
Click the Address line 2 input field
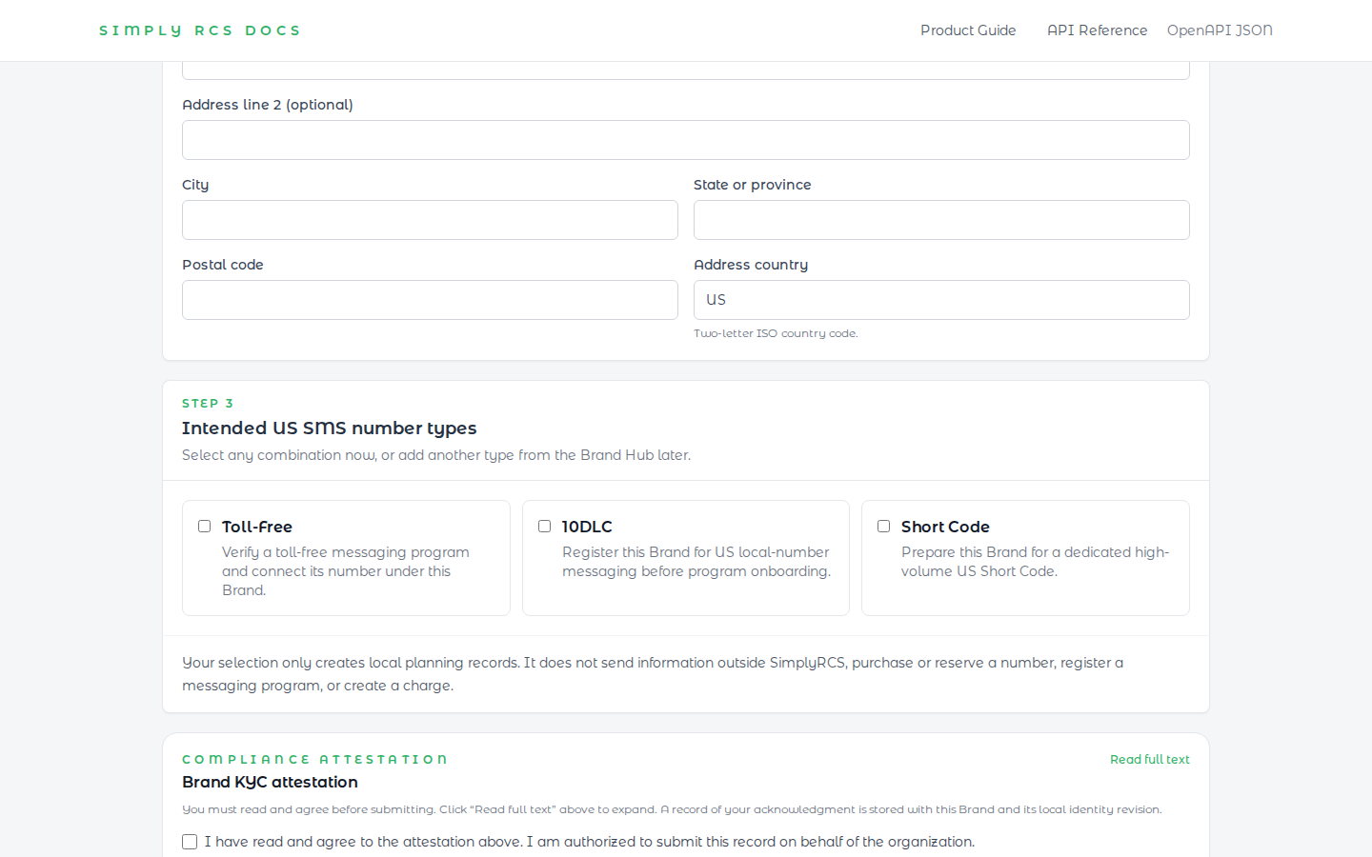coord(686,140)
